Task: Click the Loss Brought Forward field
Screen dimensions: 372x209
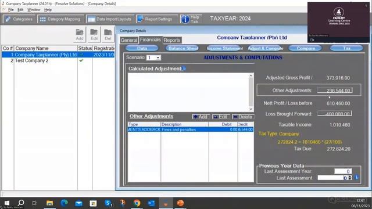Action: [x=335, y=114]
